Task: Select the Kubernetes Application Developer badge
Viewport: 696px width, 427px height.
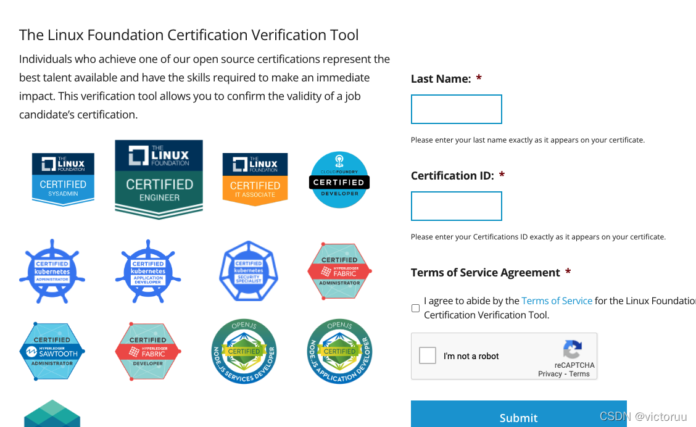Action: point(148,272)
